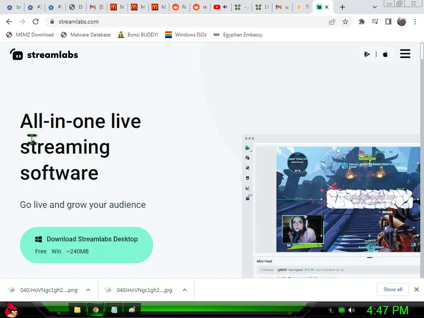The width and height of the screenshot is (424, 318).
Task: Close the active Streamlabs tab
Action: [x=327, y=7]
